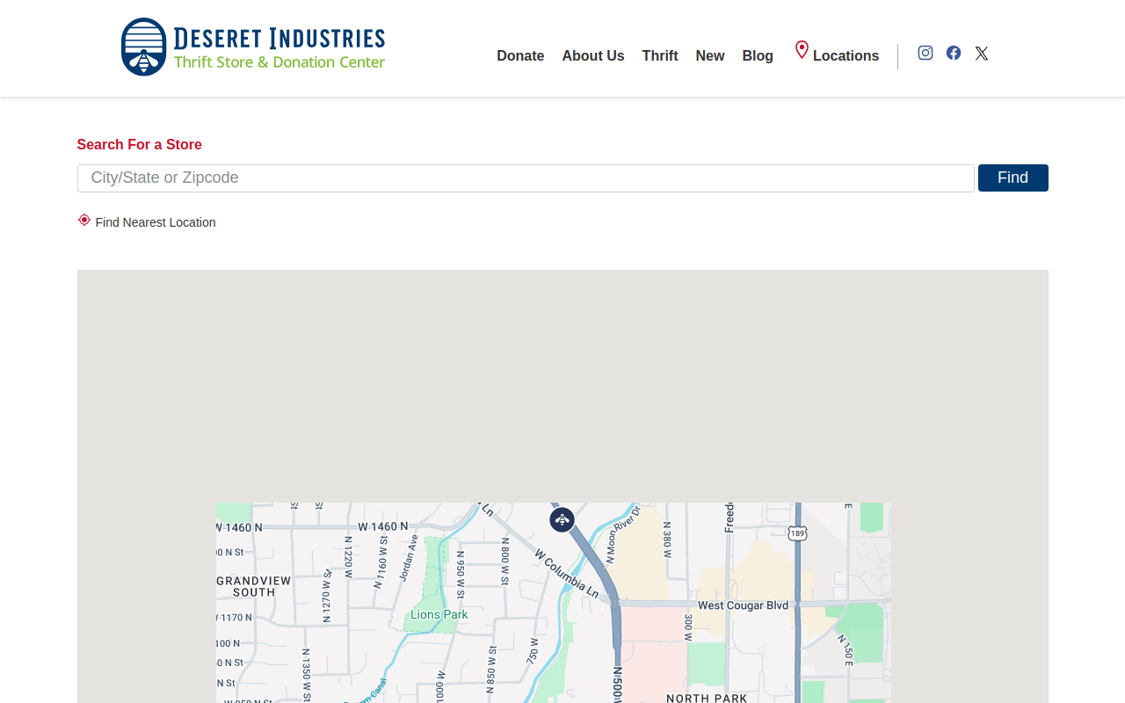Open the About Us menu item
This screenshot has height=703, width=1125.
593,56
